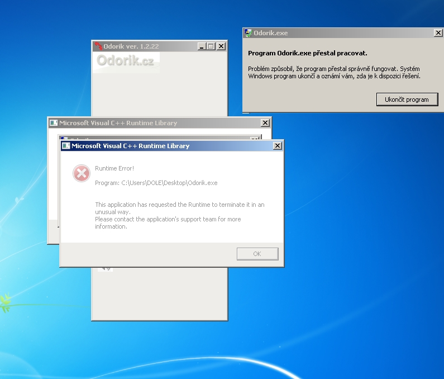This screenshot has height=379, width=444.
Task: Click the Ukončit program button
Action: click(407, 100)
